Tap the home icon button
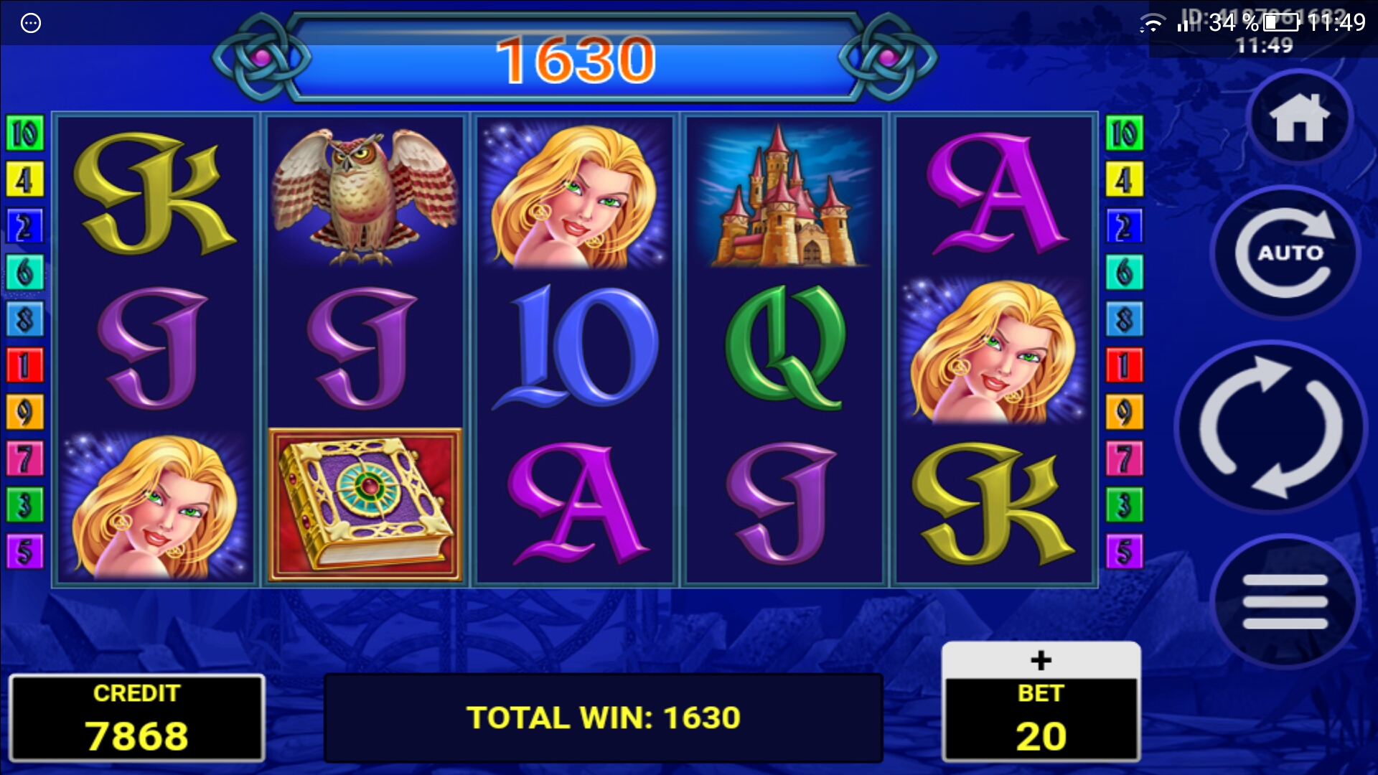 point(1300,118)
